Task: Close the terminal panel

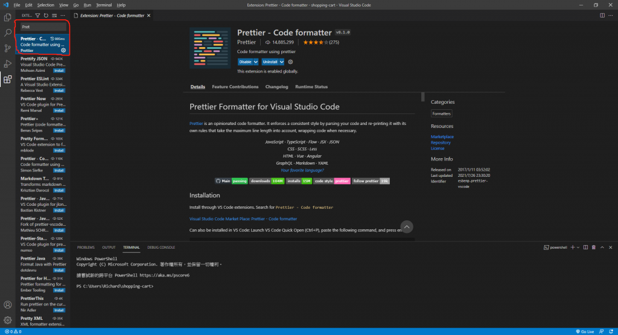Action: (611, 247)
